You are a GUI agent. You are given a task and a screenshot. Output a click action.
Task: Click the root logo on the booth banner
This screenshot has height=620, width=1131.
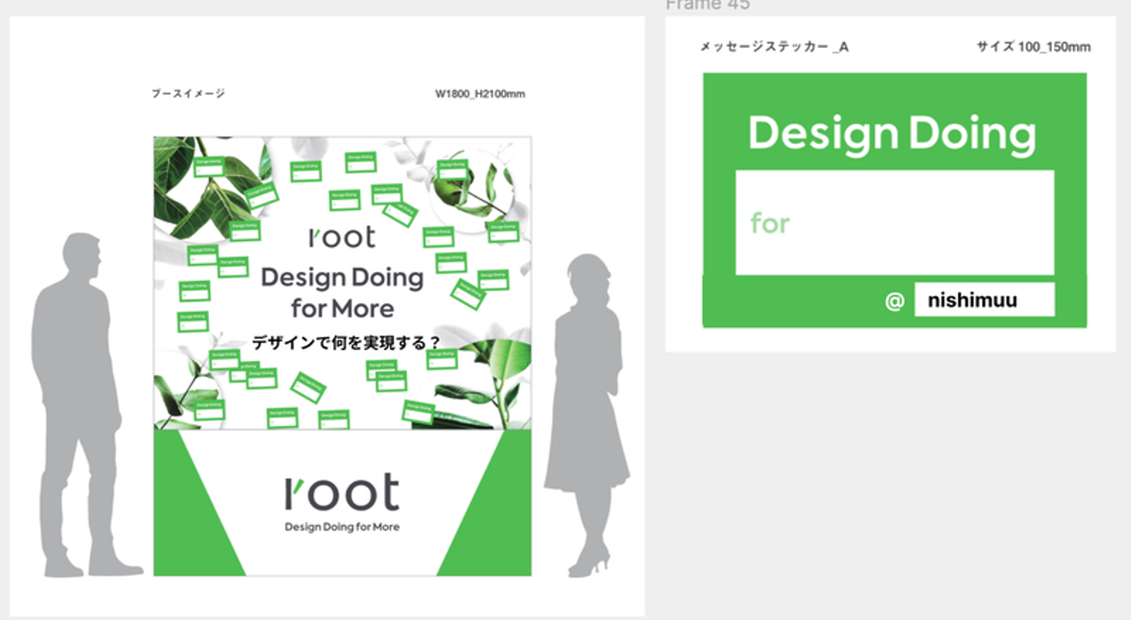tap(342, 236)
